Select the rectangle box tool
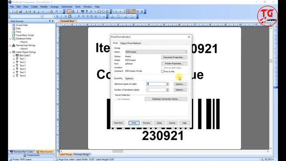The height and width of the screenshot is (161, 286). coord(99,12)
